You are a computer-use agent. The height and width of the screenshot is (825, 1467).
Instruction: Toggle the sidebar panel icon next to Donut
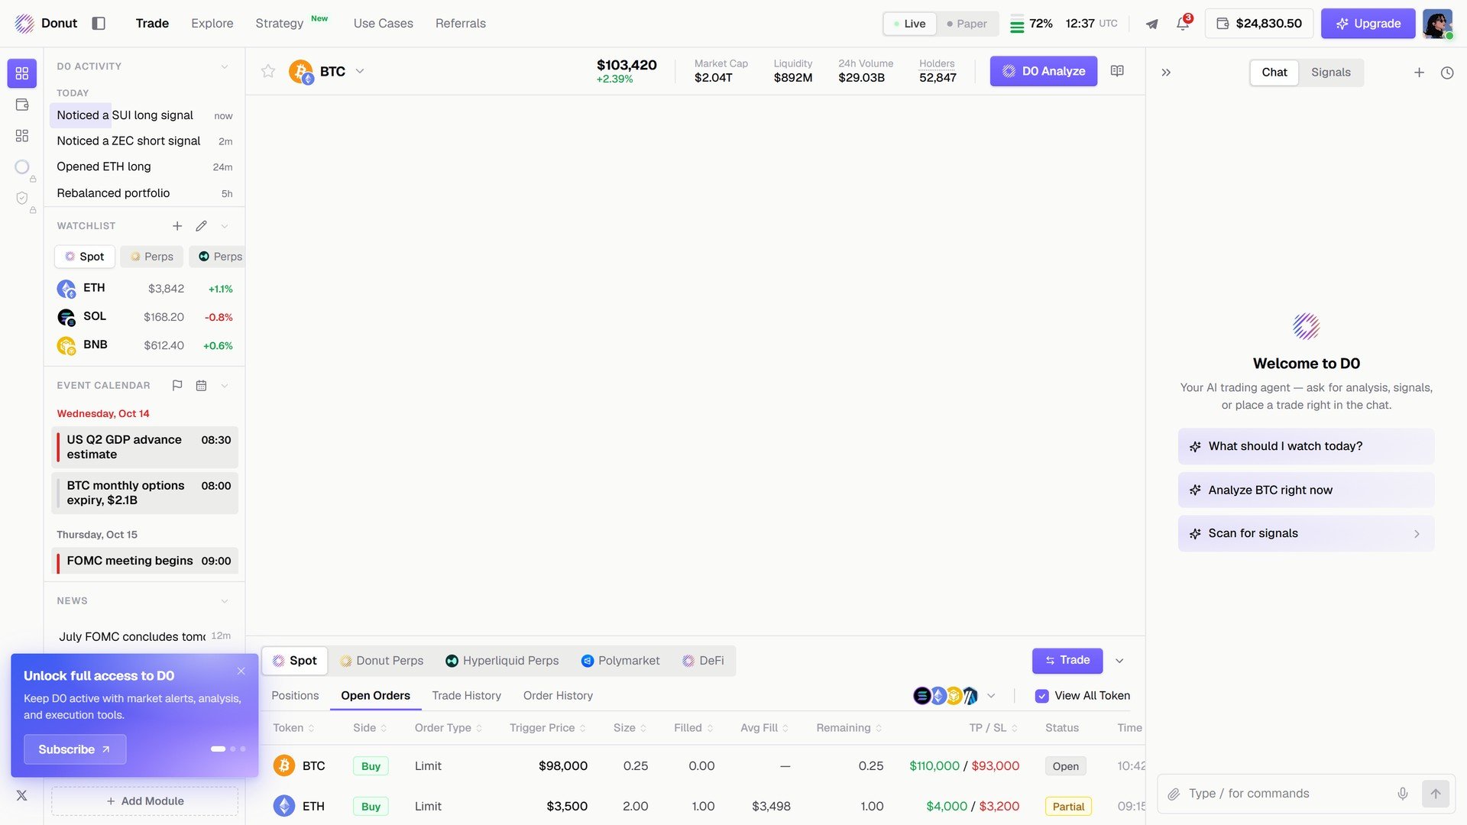[x=99, y=23]
